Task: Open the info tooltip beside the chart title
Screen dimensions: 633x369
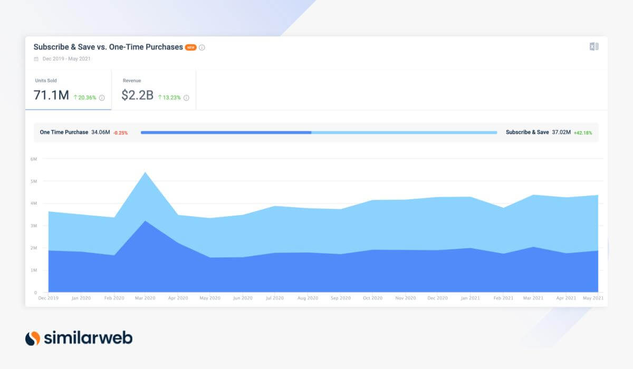Action: [x=202, y=48]
